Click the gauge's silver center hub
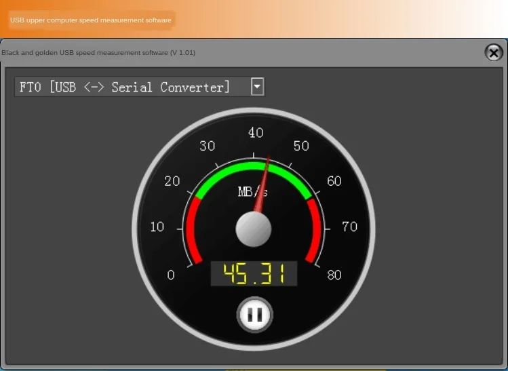The height and width of the screenshot is (371, 508). point(254,229)
